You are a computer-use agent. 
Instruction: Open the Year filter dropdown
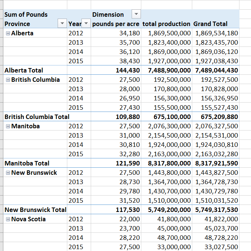86,24
